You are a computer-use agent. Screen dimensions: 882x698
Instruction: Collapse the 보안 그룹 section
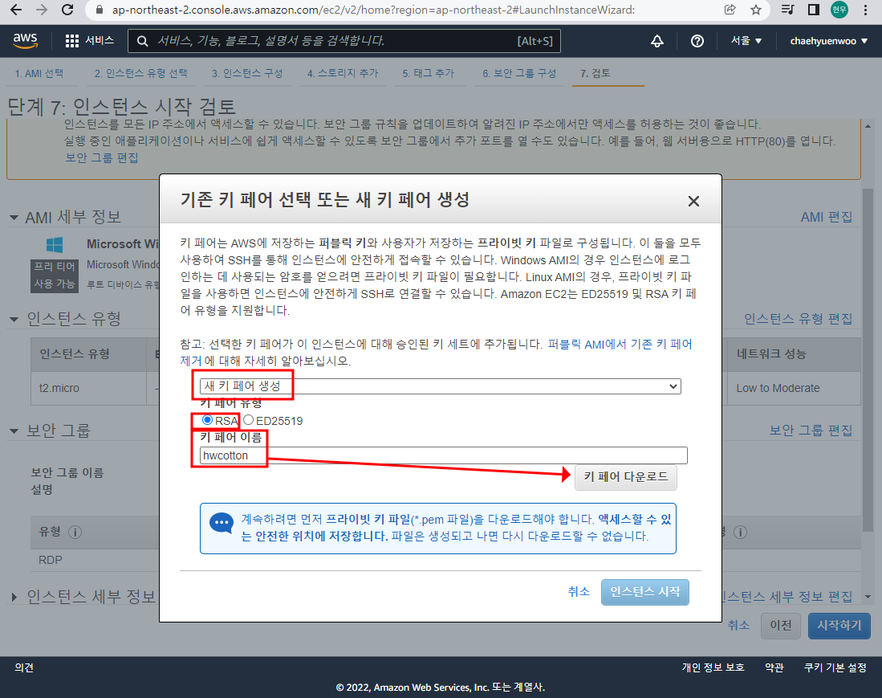click(14, 431)
